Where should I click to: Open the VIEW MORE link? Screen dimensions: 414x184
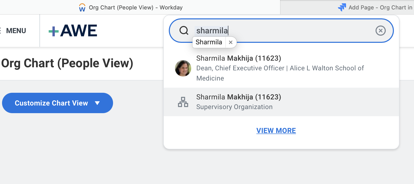(x=276, y=130)
